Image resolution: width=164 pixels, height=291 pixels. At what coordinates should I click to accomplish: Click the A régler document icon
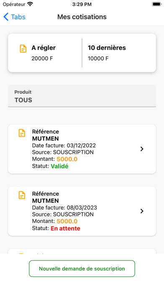[x=23, y=48]
